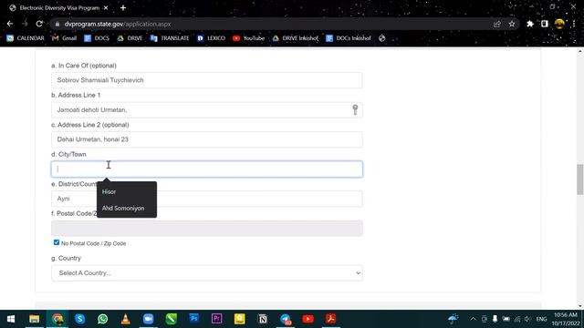Open File Explorer from the taskbar

35,319
